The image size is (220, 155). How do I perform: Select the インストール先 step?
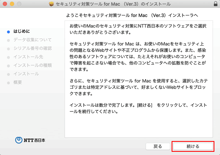click(28, 57)
